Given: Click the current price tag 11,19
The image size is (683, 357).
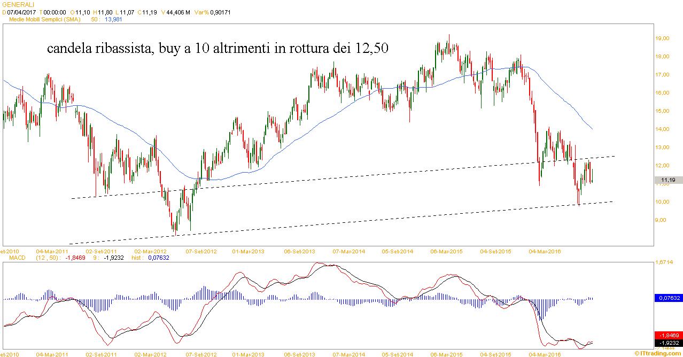Looking at the screenshot, I should click(x=668, y=181).
